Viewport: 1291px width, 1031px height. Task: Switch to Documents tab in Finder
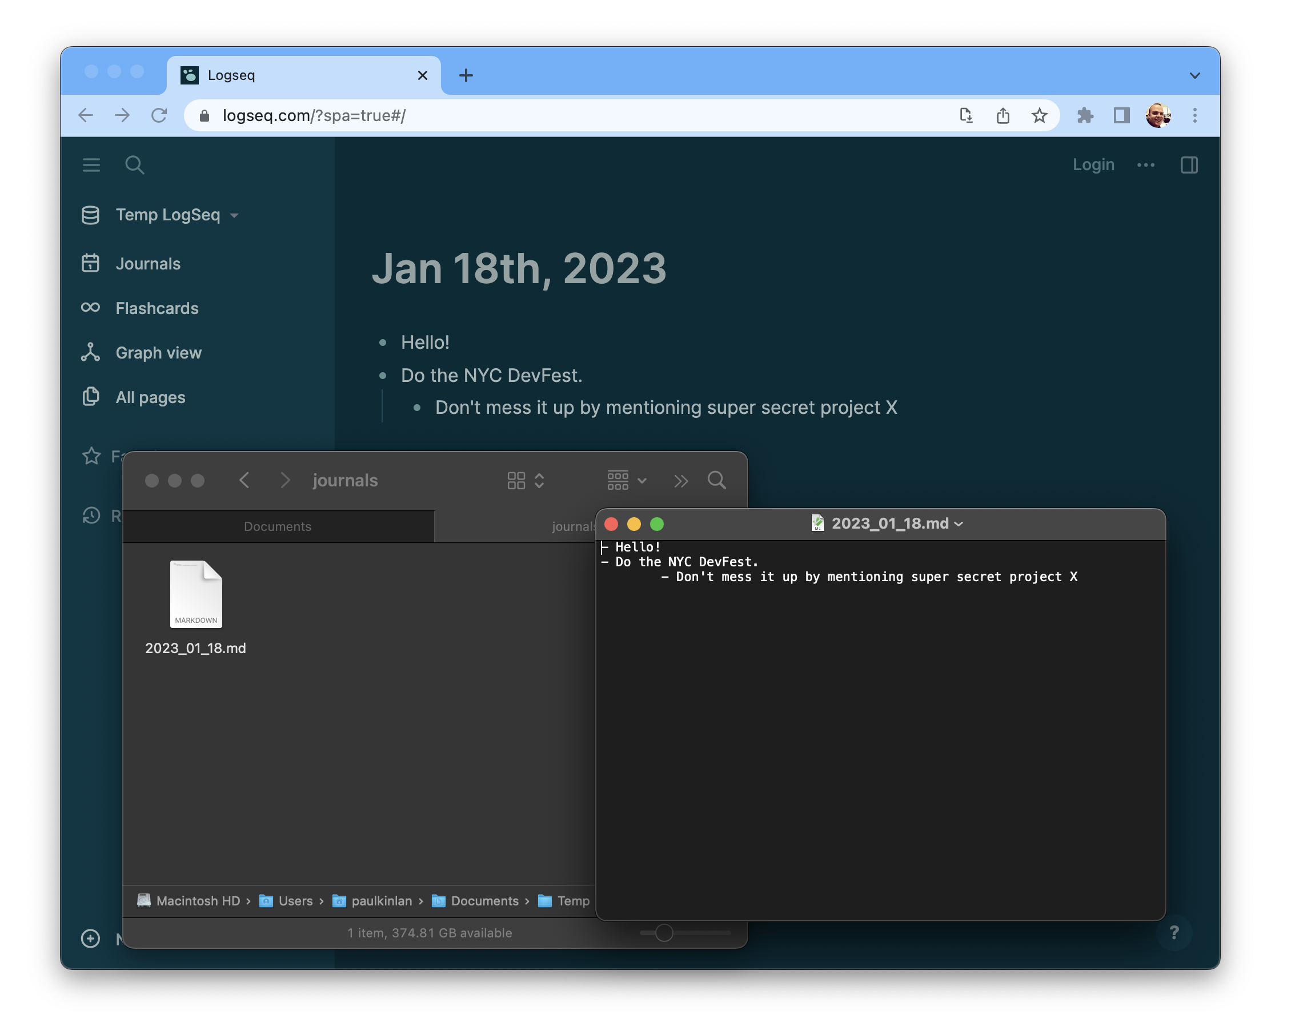[278, 526]
